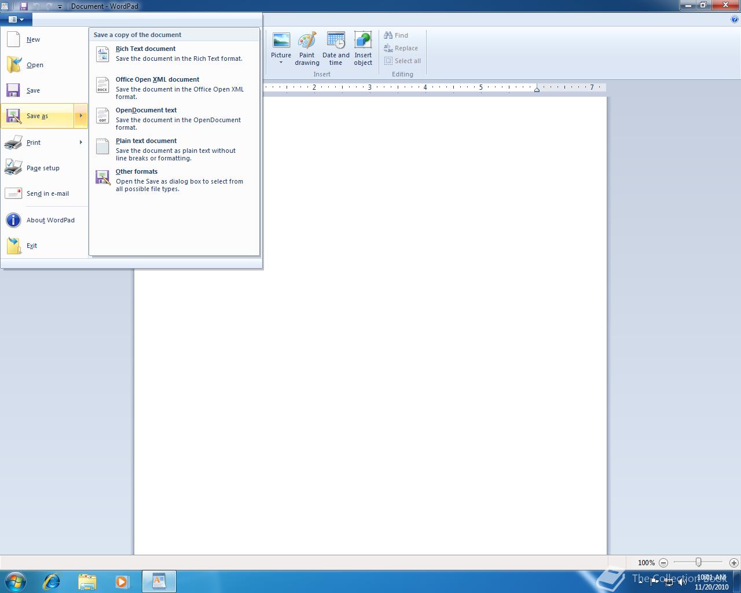Click the quick access Redo button
The width and height of the screenshot is (741, 593).
(49, 6)
